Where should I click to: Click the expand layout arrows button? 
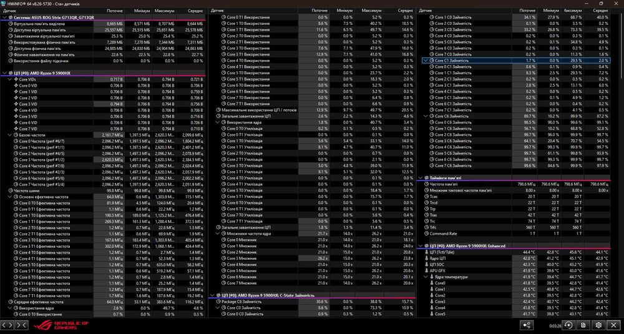tap(8, 325)
